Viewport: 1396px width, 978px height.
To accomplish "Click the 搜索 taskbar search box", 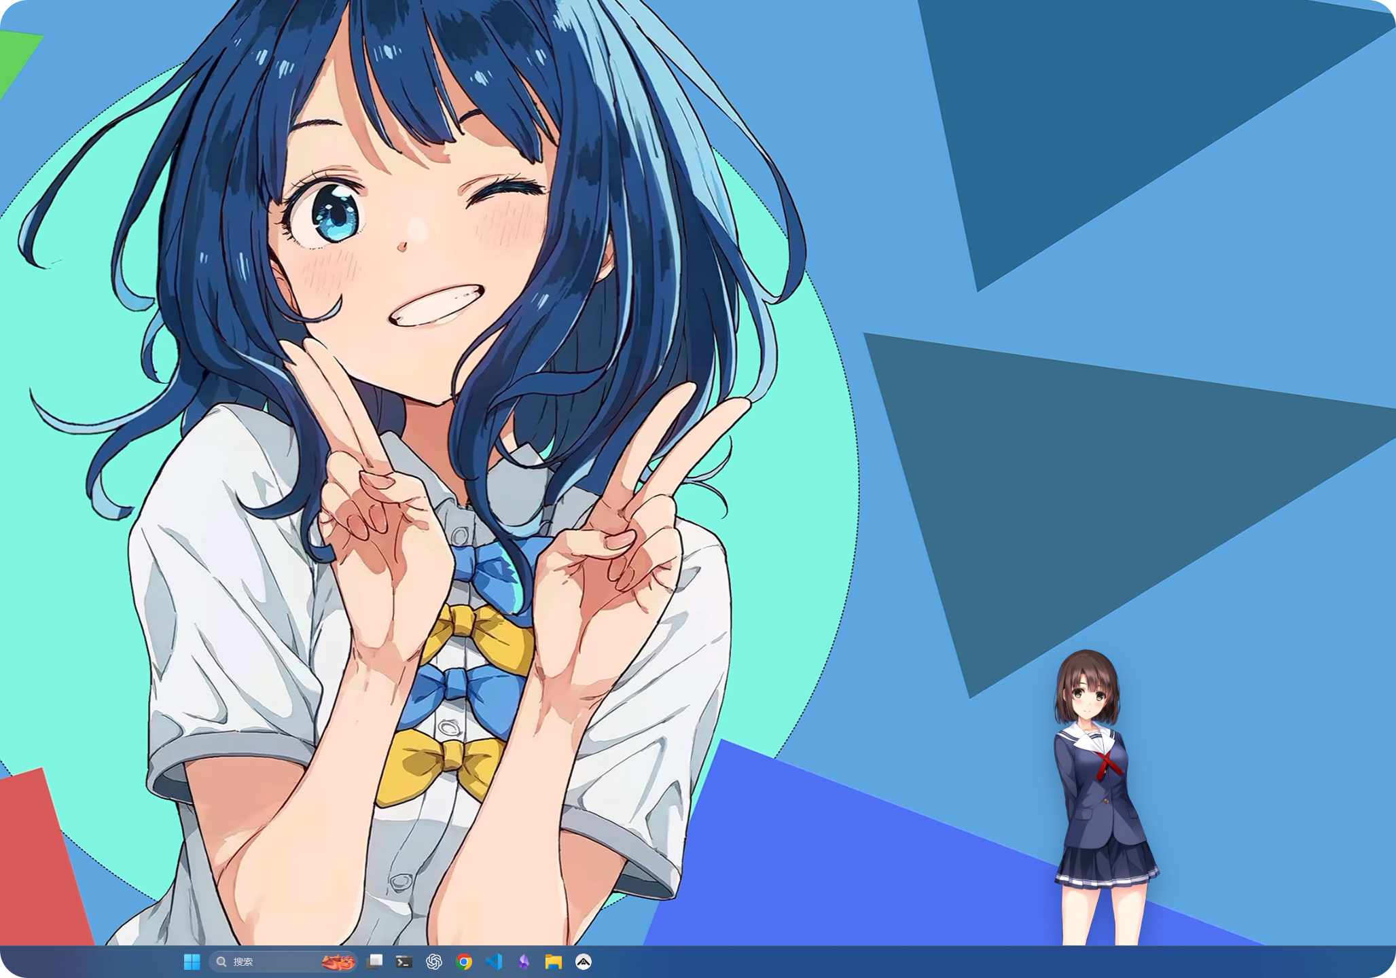I will (x=283, y=962).
